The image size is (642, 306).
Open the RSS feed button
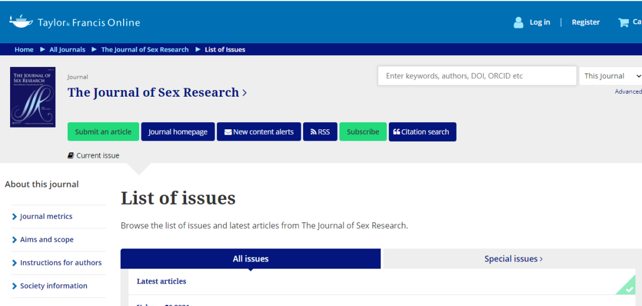[x=320, y=132]
